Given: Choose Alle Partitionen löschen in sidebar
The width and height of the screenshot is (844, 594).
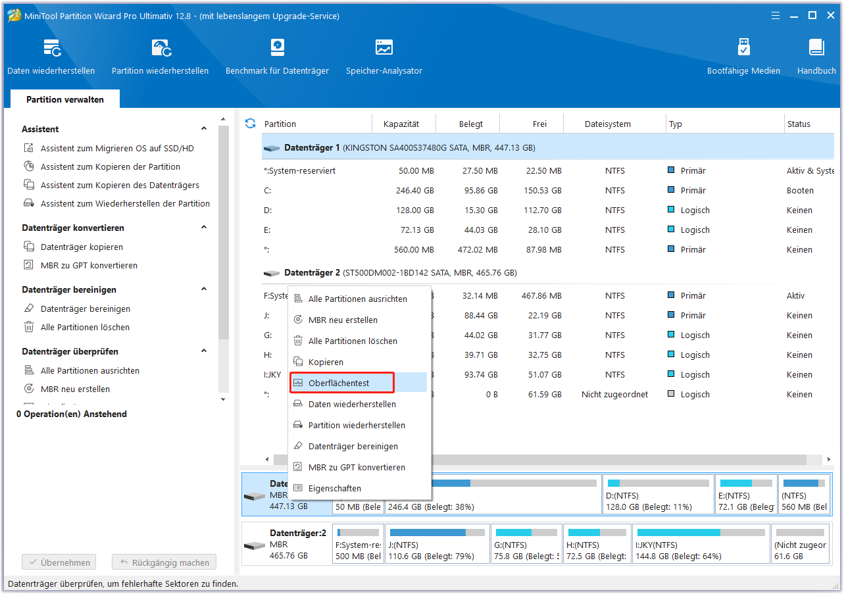Looking at the screenshot, I should coord(85,328).
